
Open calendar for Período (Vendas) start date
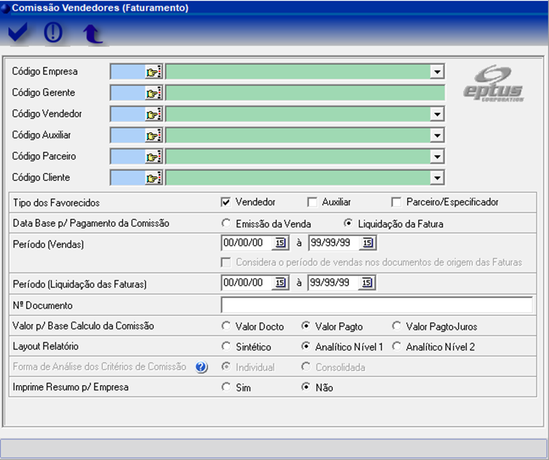click(x=279, y=243)
